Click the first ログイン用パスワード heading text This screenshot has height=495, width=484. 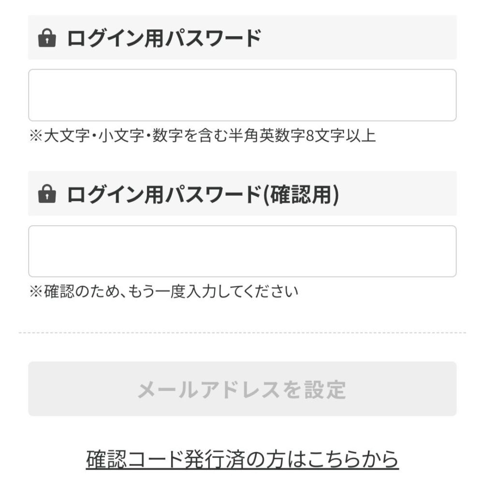click(x=163, y=38)
